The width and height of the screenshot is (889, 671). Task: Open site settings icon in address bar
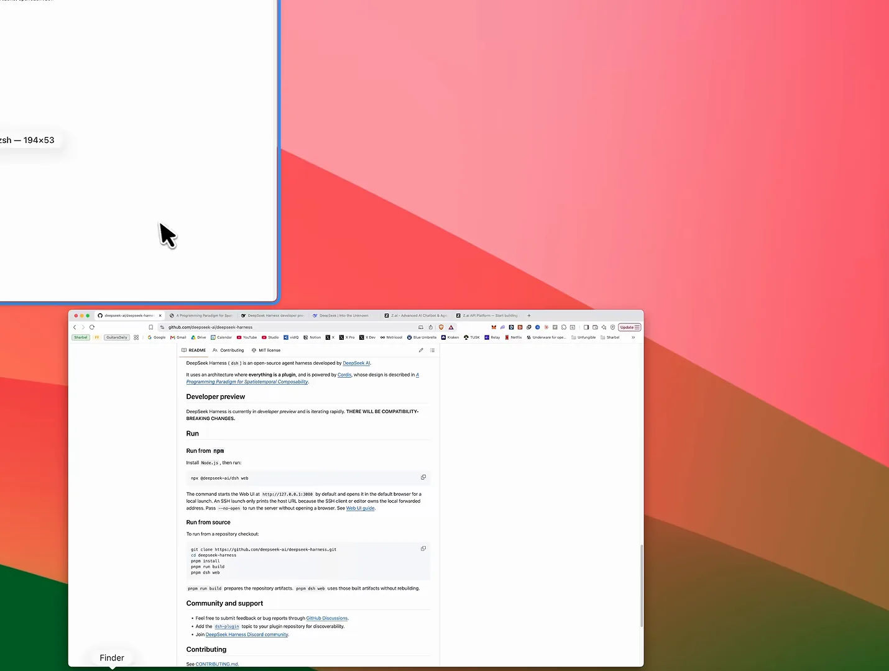point(162,327)
